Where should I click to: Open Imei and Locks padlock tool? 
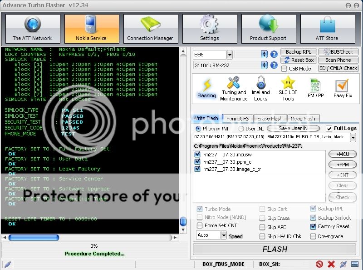coord(261,89)
